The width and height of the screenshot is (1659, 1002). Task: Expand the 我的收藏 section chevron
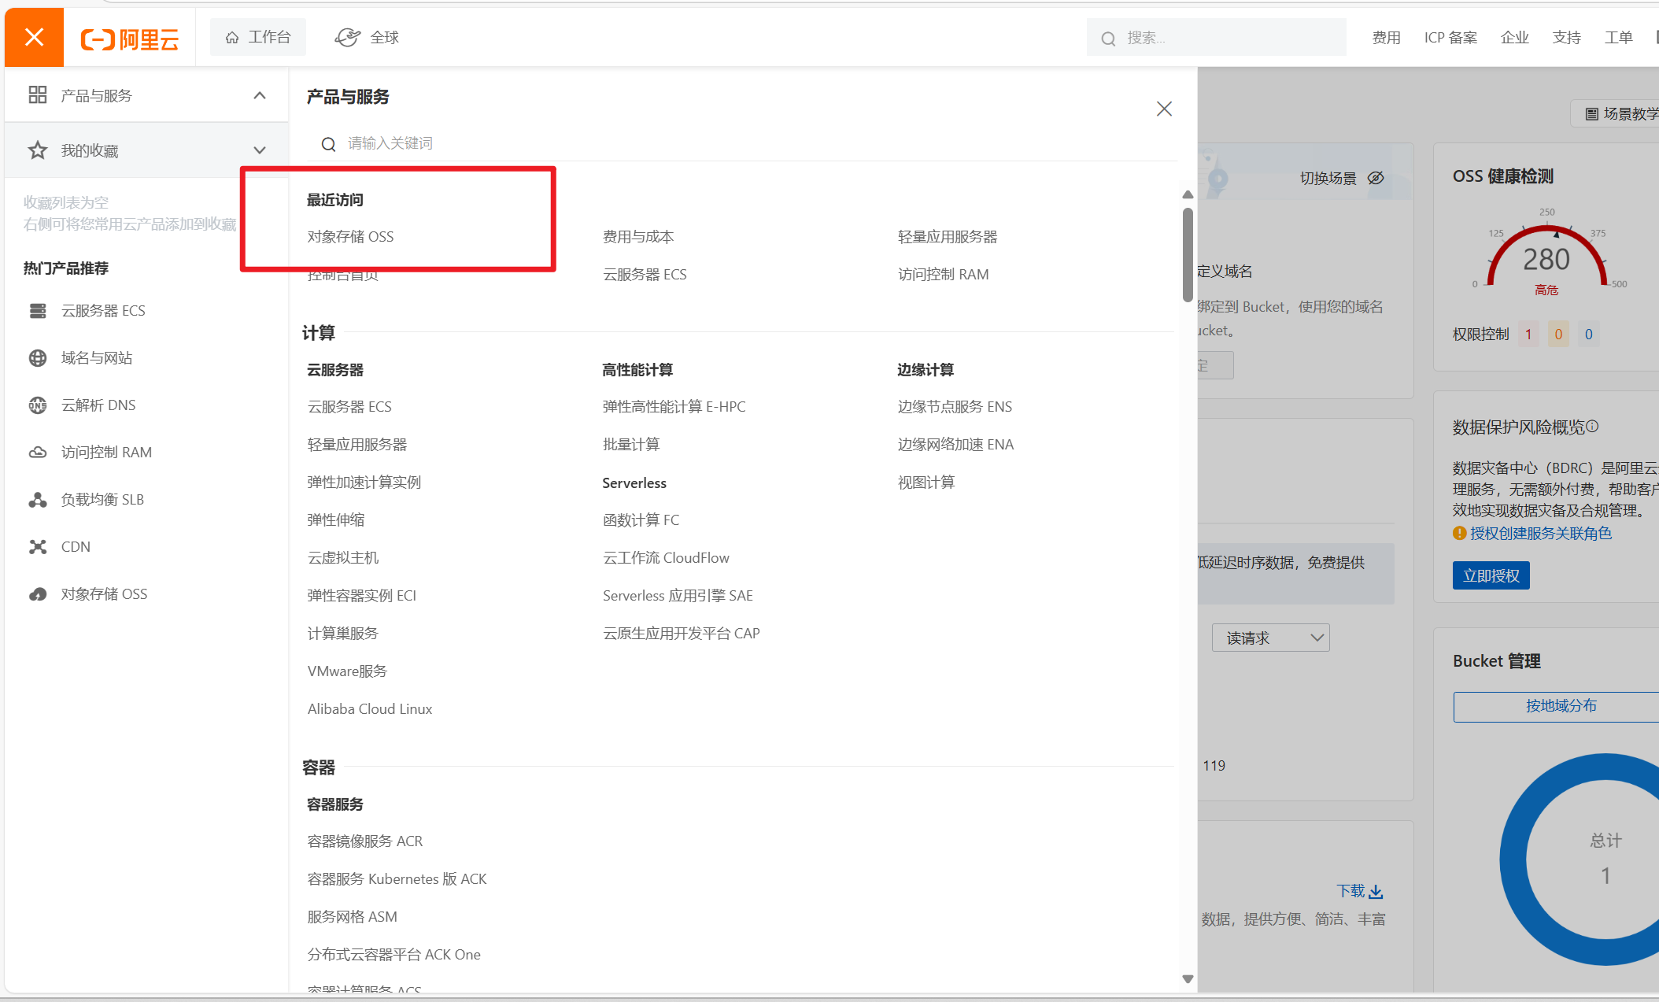260,150
